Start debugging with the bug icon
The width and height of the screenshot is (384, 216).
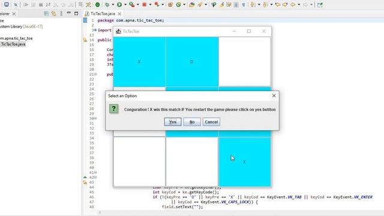coord(107,5)
